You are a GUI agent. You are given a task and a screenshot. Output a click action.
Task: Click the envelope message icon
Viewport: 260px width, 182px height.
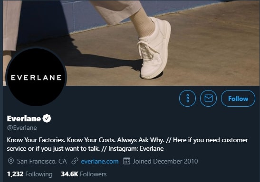pyautogui.click(x=209, y=99)
